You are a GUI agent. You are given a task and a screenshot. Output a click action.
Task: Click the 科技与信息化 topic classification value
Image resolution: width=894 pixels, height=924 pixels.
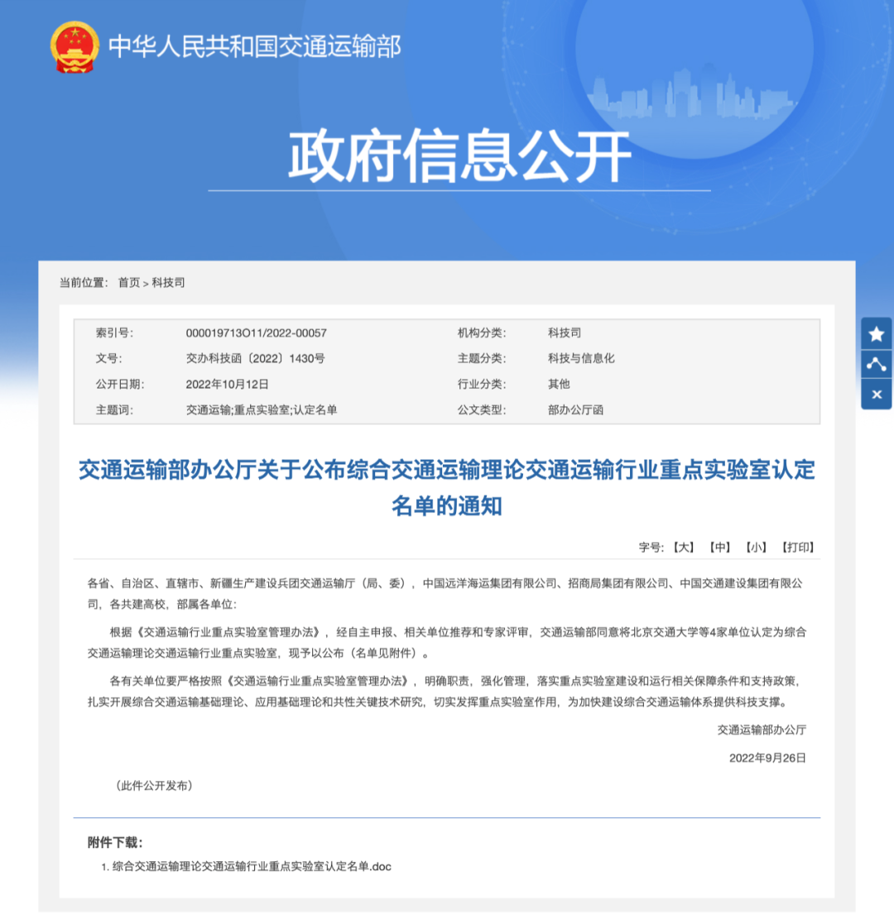(581, 359)
